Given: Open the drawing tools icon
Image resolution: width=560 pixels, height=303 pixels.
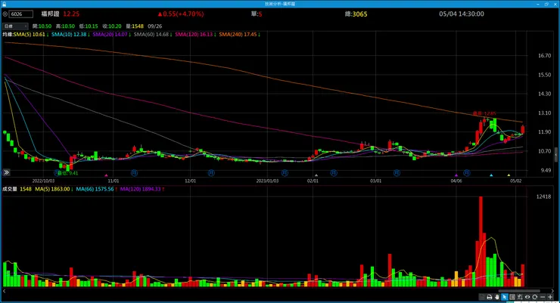Looking at the screenshot, I should coord(520,297).
